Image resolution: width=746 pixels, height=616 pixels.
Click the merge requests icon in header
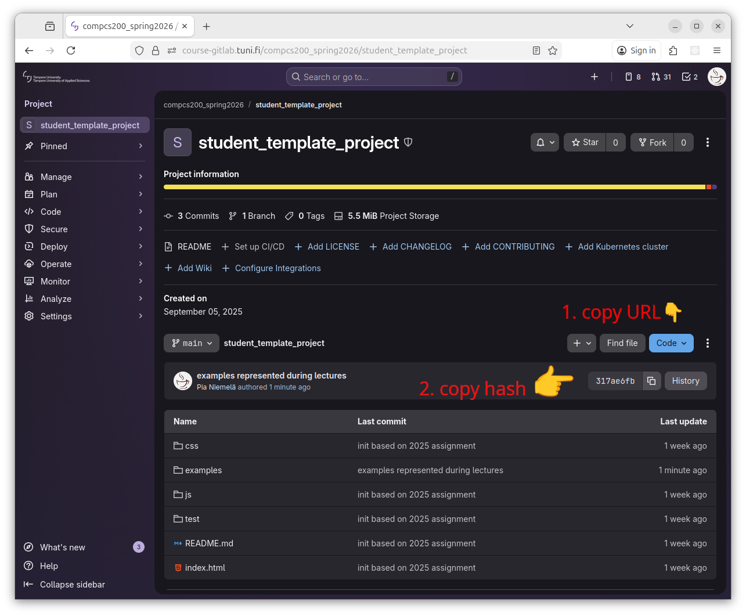click(661, 77)
